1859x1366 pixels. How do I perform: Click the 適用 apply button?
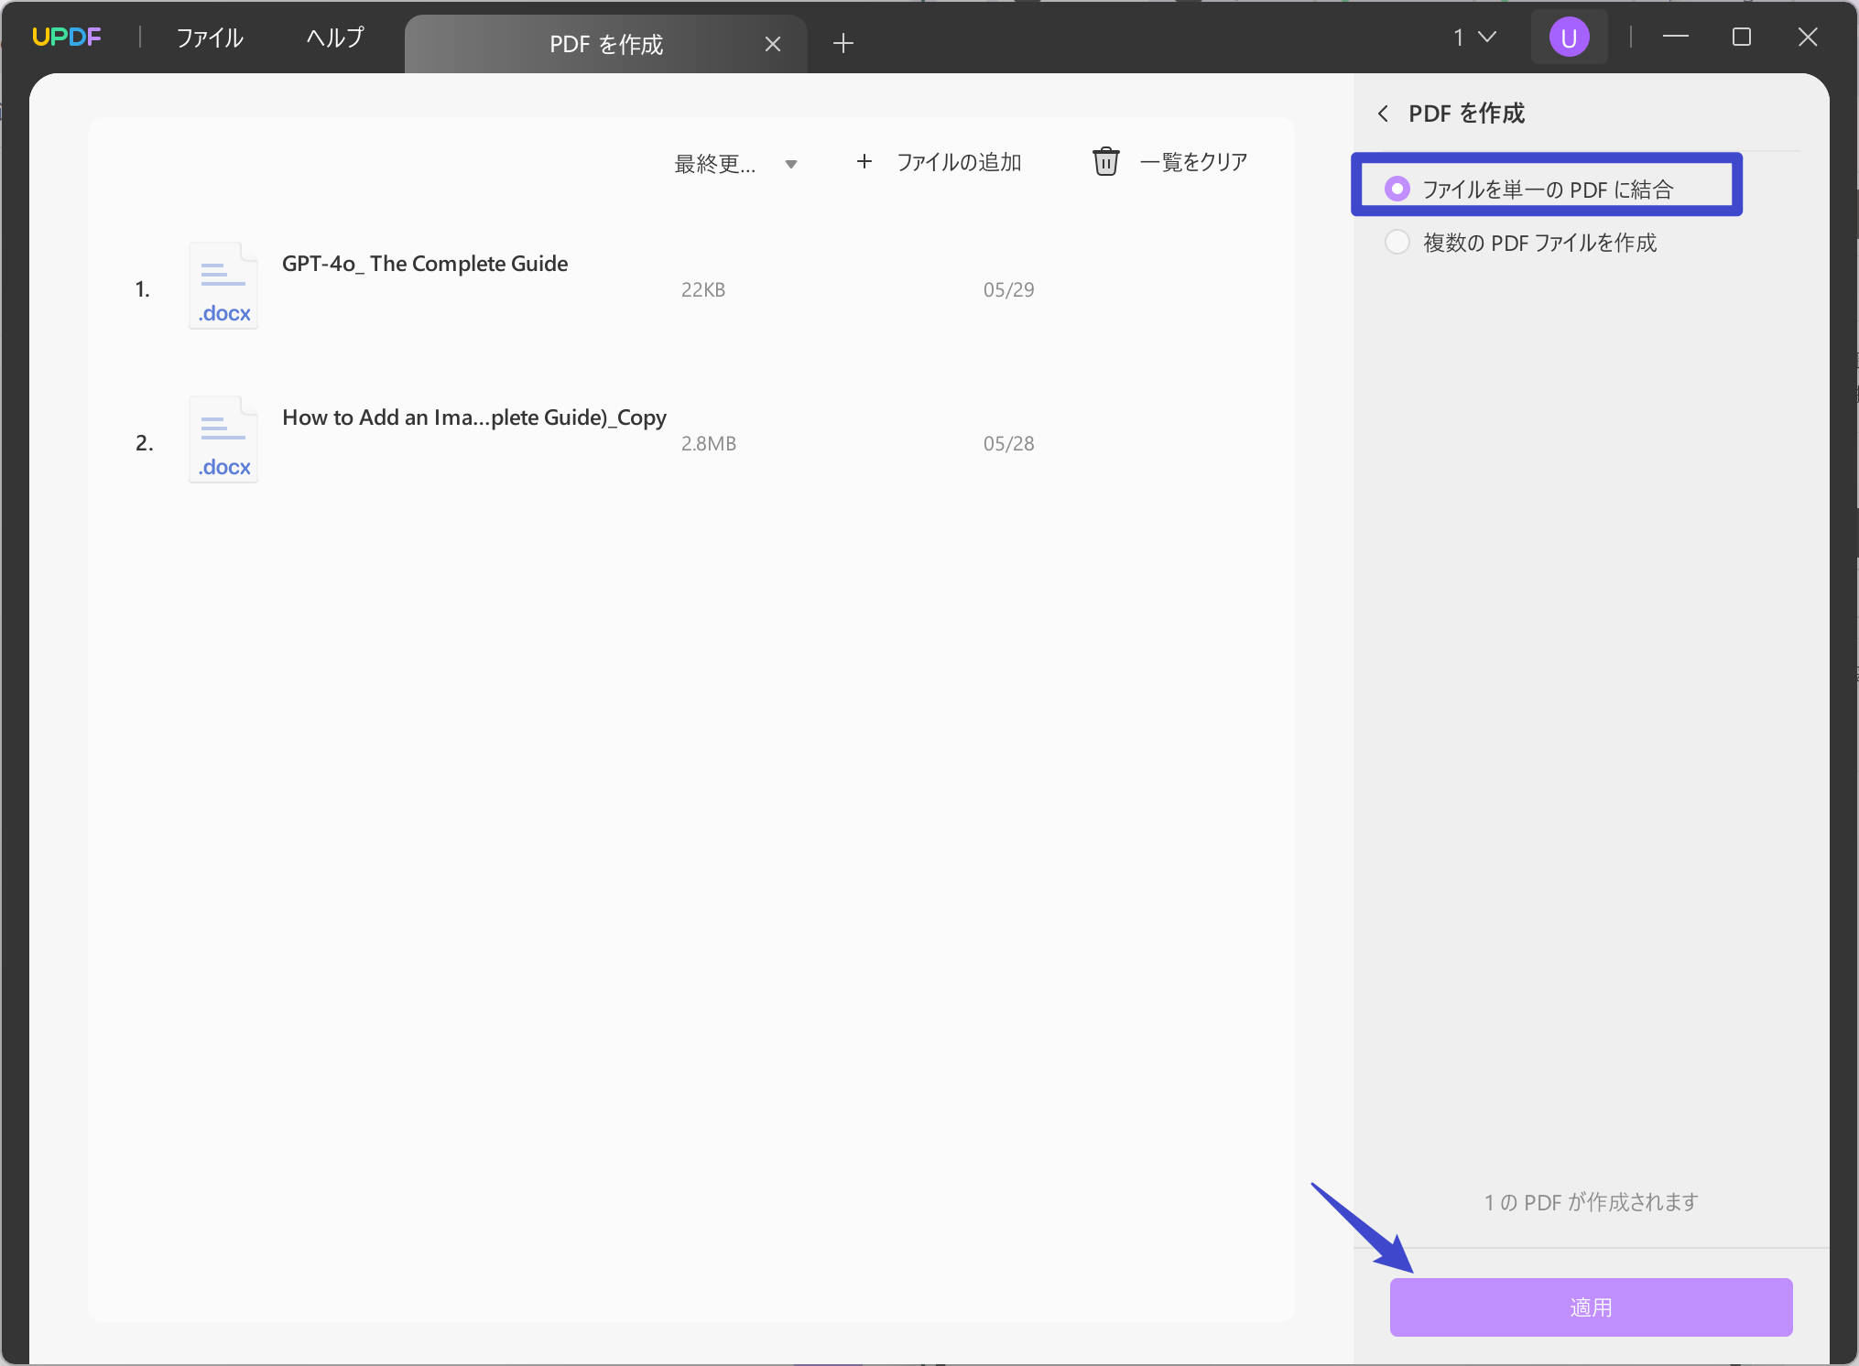[1591, 1306]
